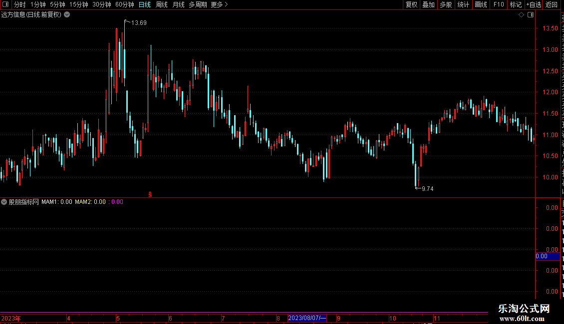Click the 12.00 price axis label

coord(551,92)
